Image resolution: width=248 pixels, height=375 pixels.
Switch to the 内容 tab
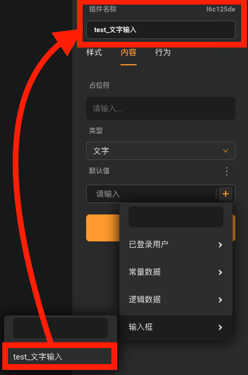pos(129,52)
